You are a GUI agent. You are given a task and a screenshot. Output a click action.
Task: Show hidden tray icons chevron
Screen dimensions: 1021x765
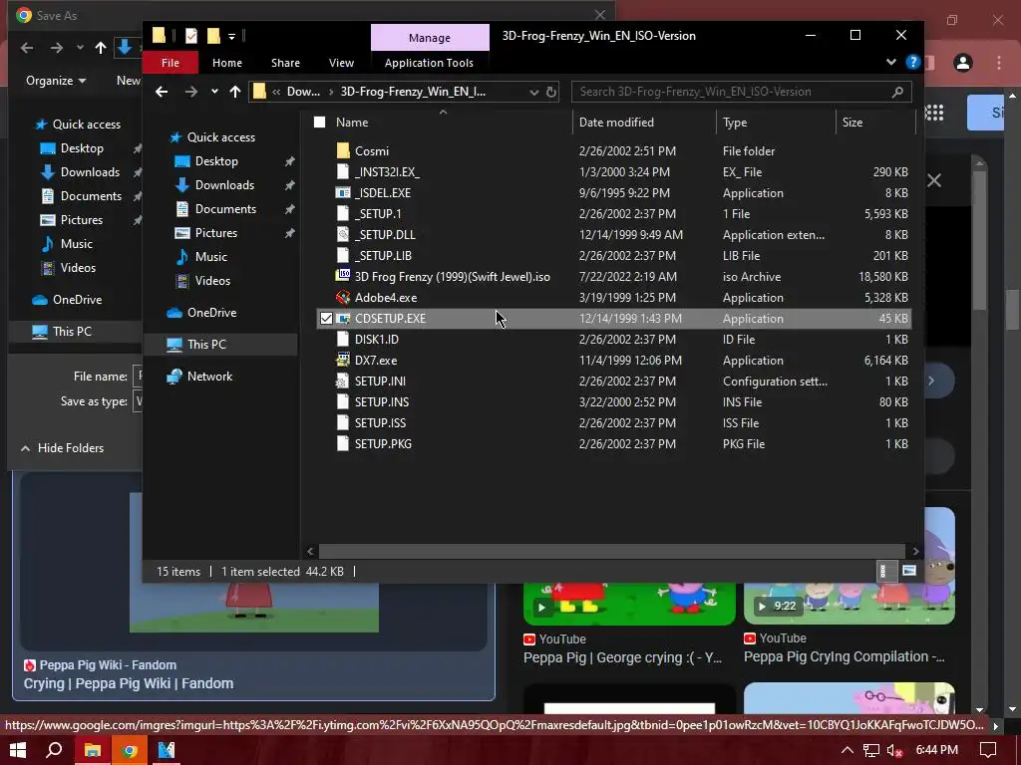[848, 751]
